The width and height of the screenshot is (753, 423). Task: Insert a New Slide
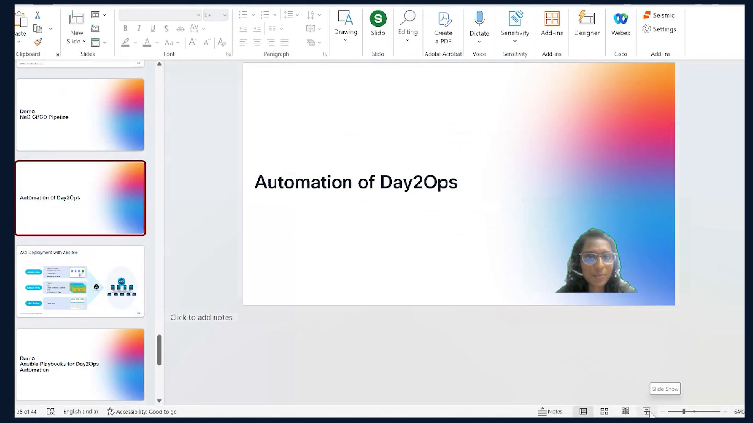click(x=76, y=27)
